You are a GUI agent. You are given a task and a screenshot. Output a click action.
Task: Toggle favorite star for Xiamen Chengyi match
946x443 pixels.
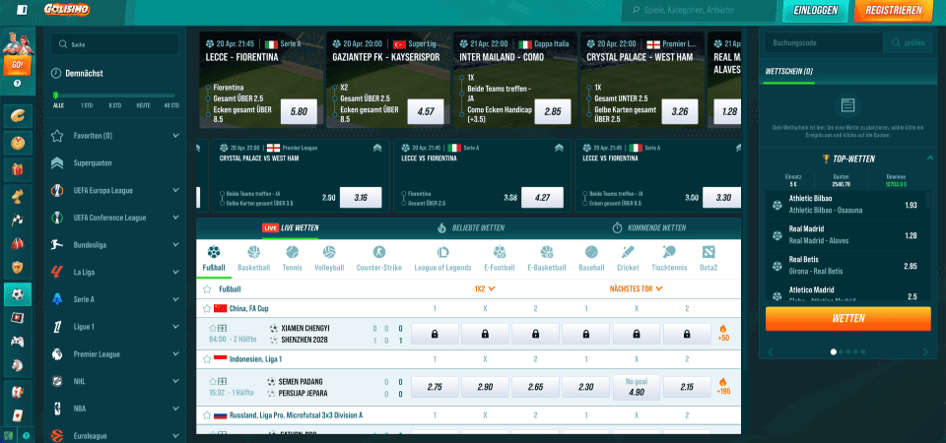[213, 329]
